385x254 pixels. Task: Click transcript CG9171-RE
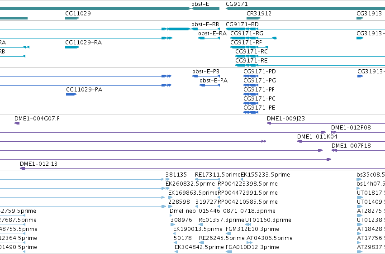click(x=252, y=61)
